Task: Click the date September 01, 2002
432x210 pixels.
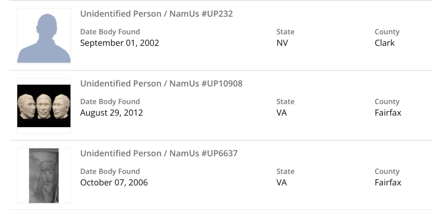Action: pos(119,43)
